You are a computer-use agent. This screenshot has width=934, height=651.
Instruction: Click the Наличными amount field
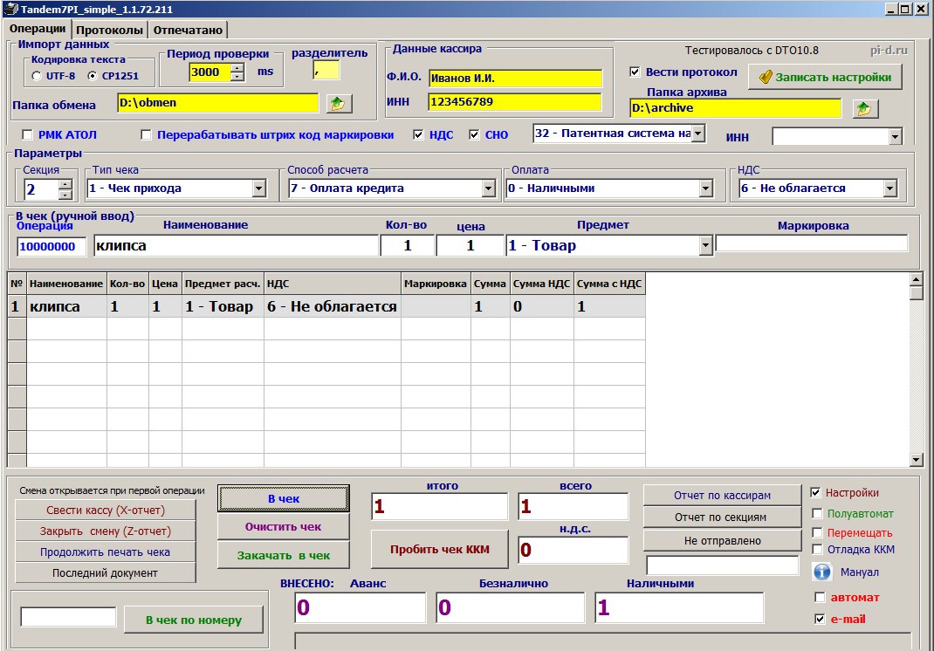click(x=679, y=607)
